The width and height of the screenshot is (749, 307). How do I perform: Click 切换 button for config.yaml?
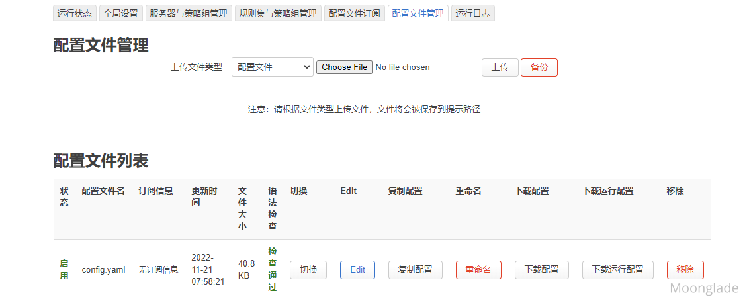click(308, 270)
